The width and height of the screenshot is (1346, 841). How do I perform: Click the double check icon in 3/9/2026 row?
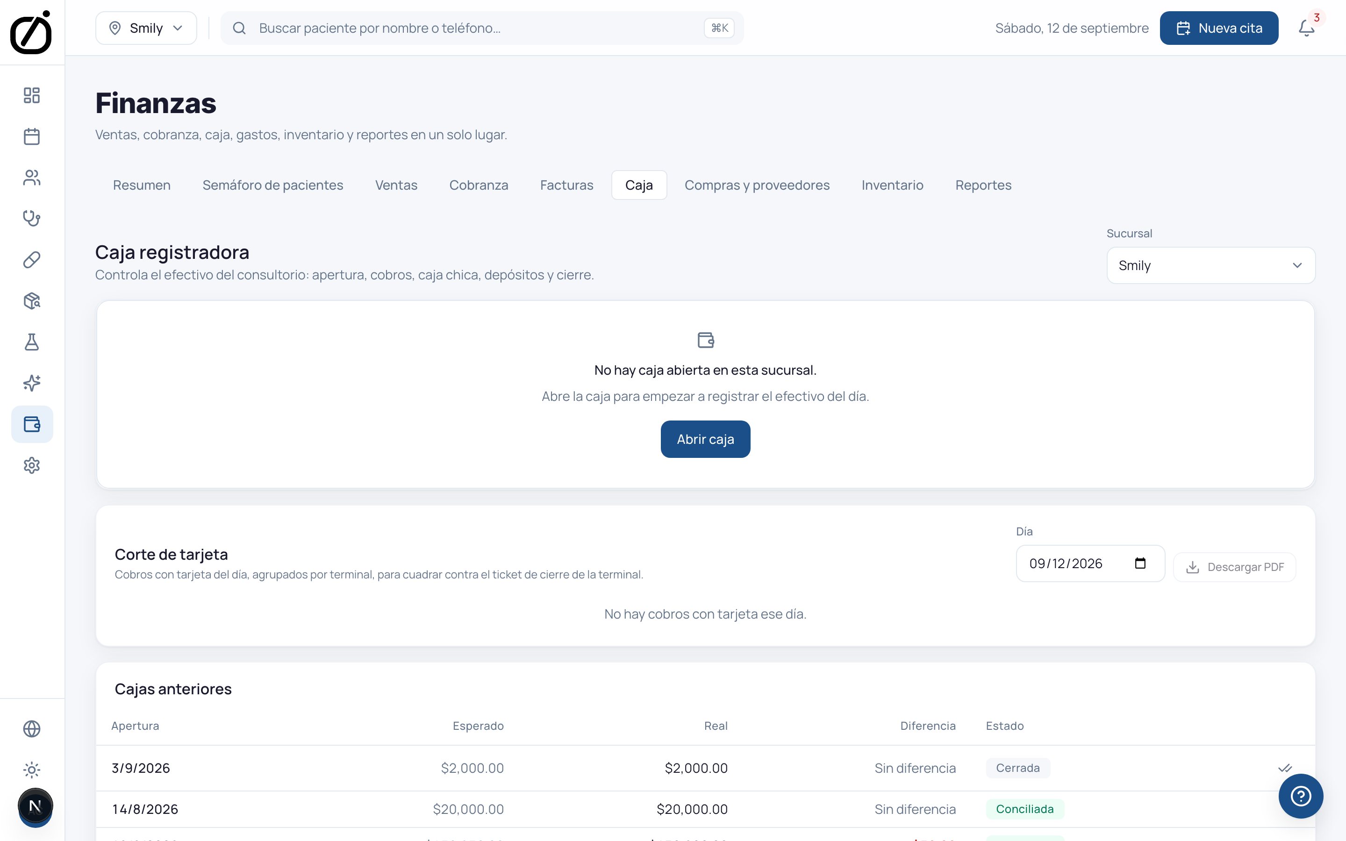1284,768
